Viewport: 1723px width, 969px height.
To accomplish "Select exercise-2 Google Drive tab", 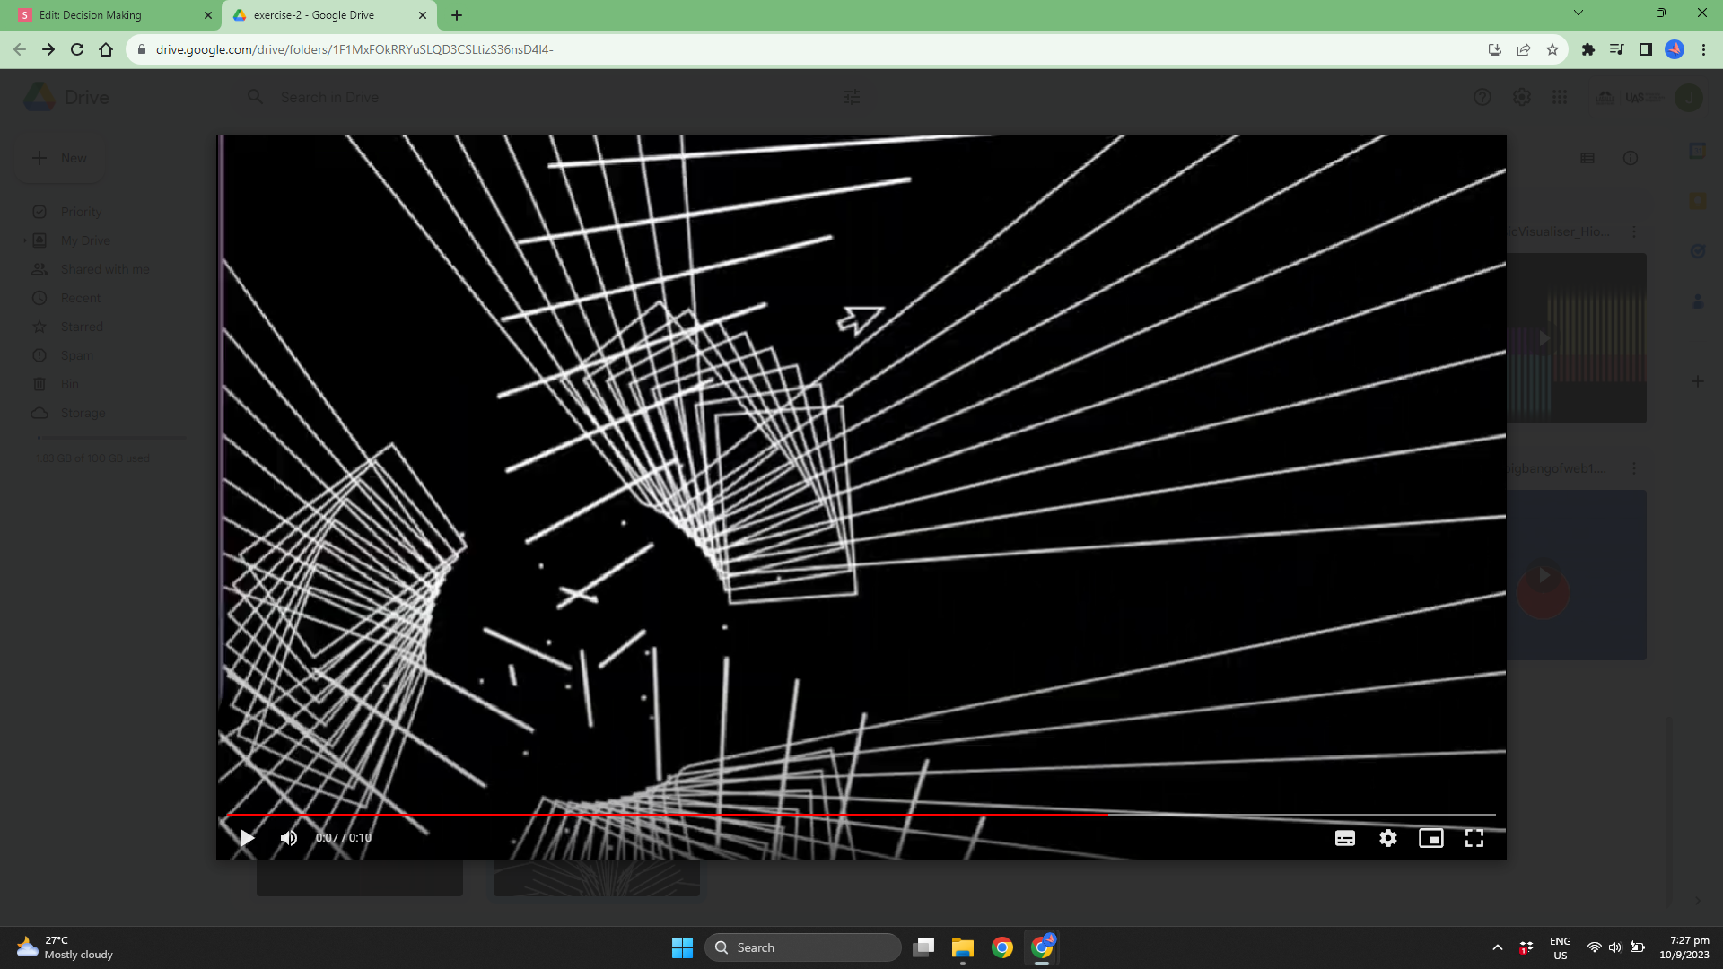I will pos(314,15).
